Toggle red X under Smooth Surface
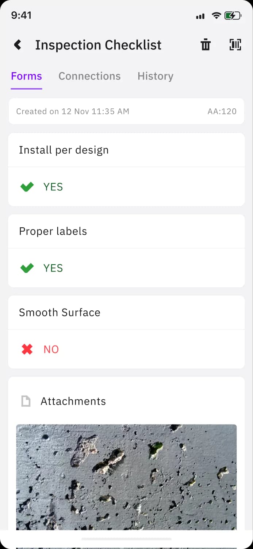Viewport: 253px width, 549px height. tap(27, 350)
